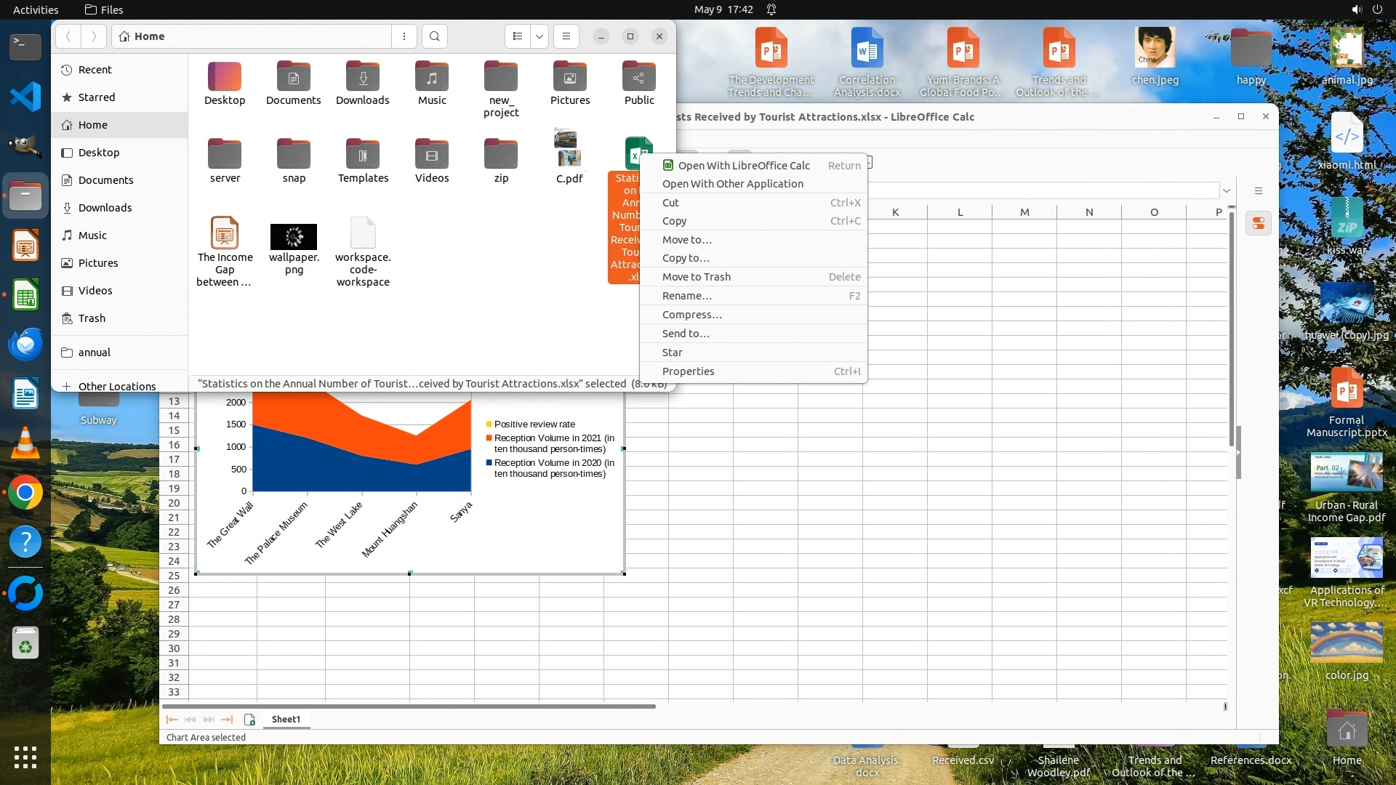Open the path options kebab menu

pyautogui.click(x=404, y=36)
